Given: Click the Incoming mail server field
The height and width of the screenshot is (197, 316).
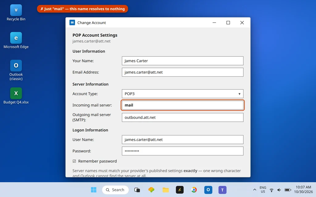Looking at the screenshot, I should pyautogui.click(x=183, y=105).
